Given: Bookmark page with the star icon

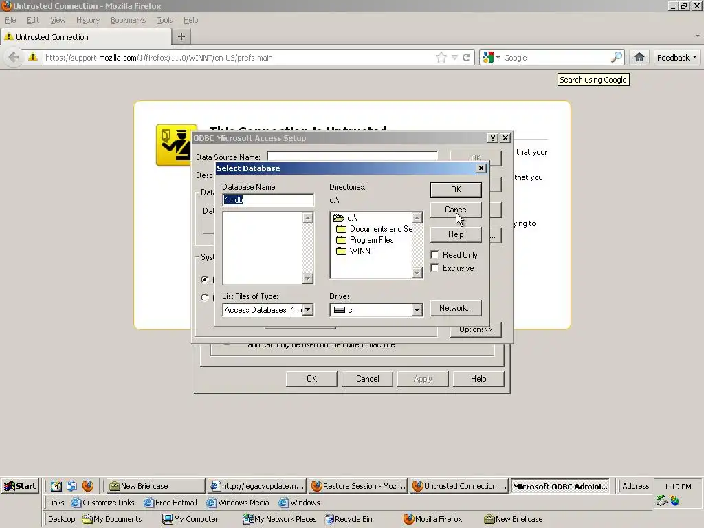Looking at the screenshot, I should [441, 58].
